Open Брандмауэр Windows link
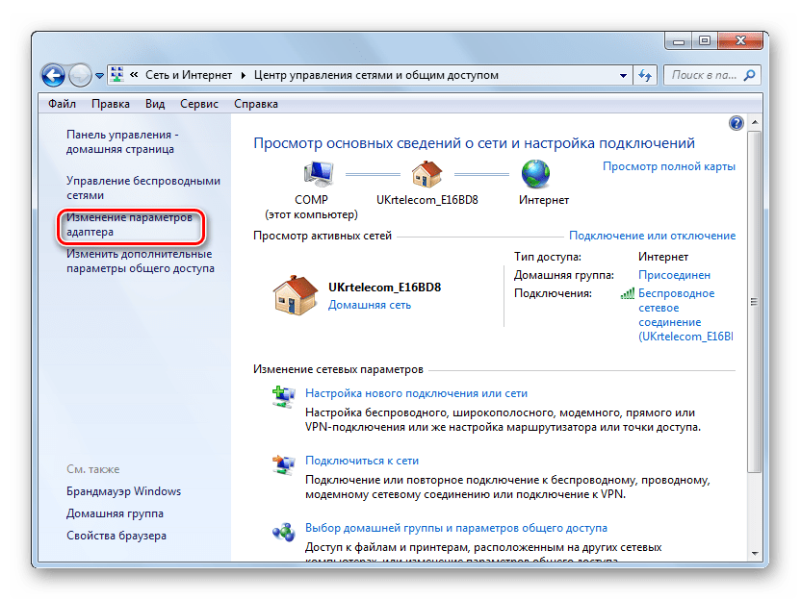The image size is (801, 600). [x=123, y=491]
